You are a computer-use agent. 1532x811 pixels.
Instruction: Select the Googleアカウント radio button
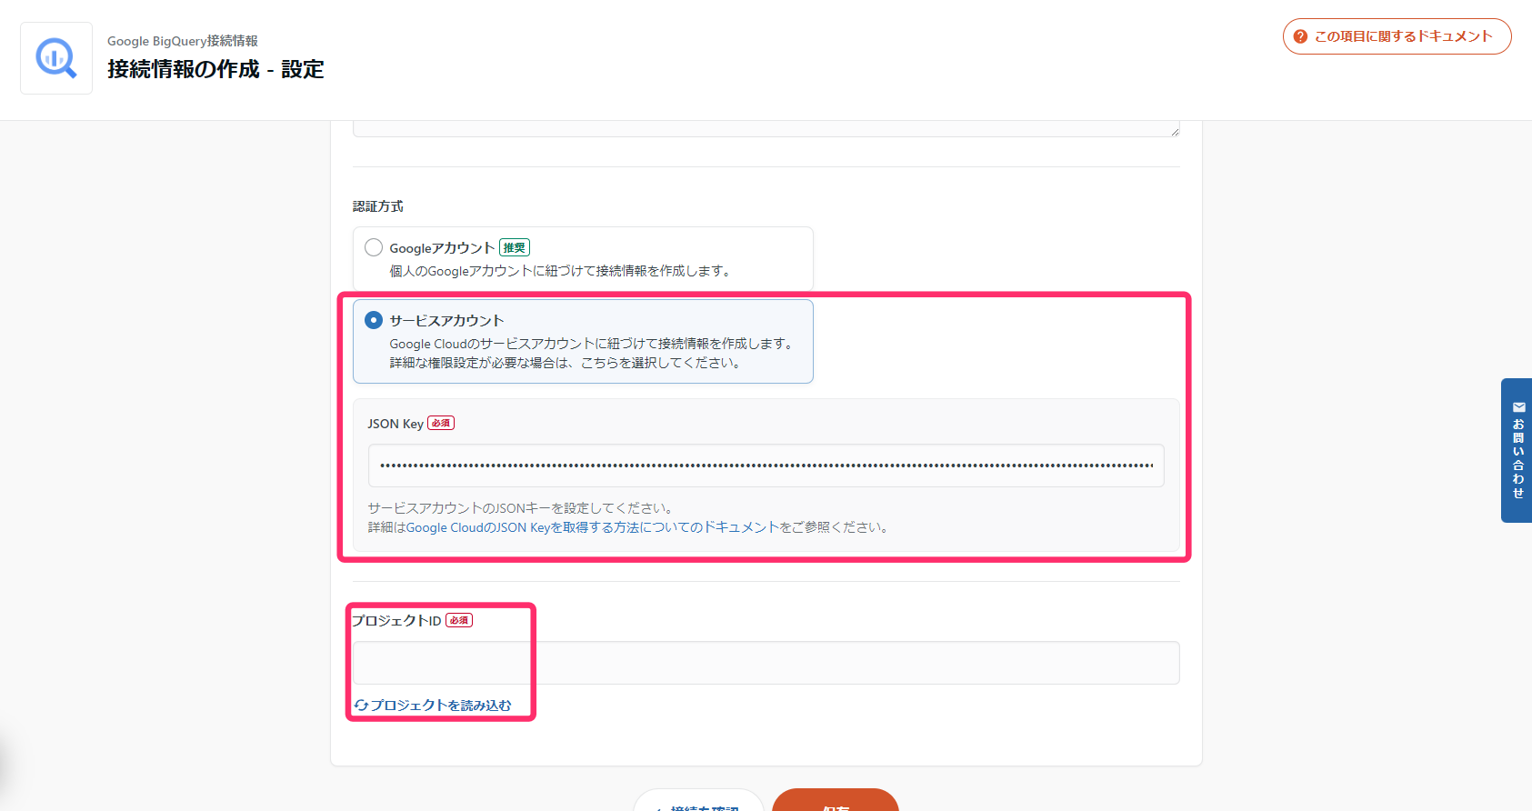(374, 247)
